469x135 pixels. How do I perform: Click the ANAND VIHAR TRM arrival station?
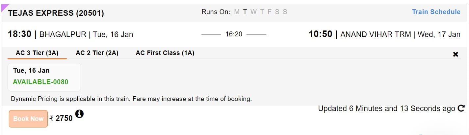click(x=376, y=34)
